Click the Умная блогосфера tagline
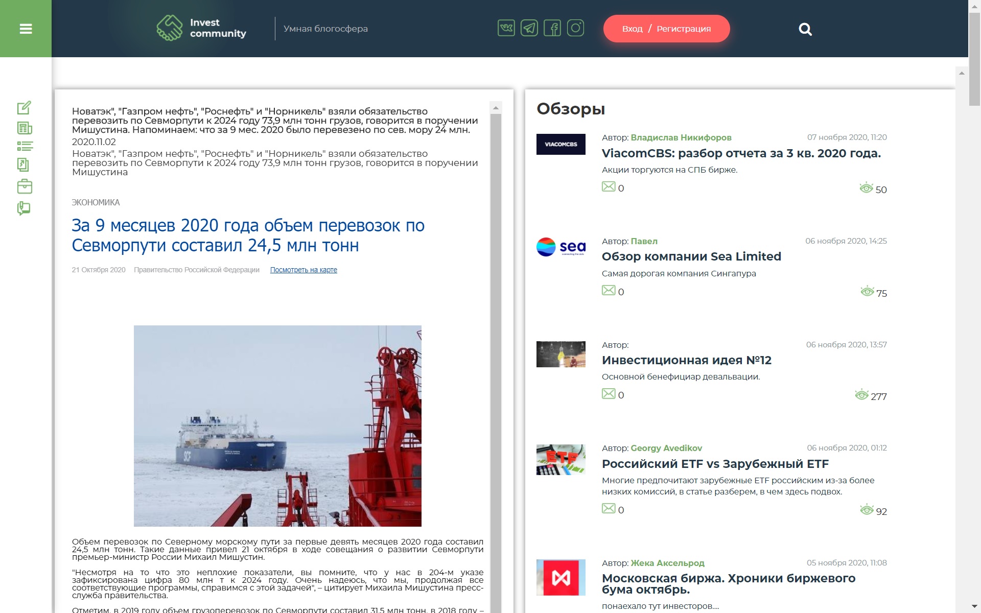Screen dimensions: 981x613 (x=325, y=29)
